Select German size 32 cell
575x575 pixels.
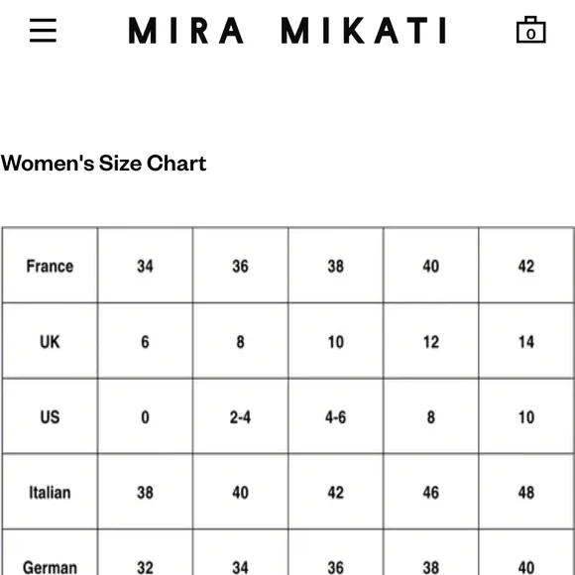tap(145, 552)
